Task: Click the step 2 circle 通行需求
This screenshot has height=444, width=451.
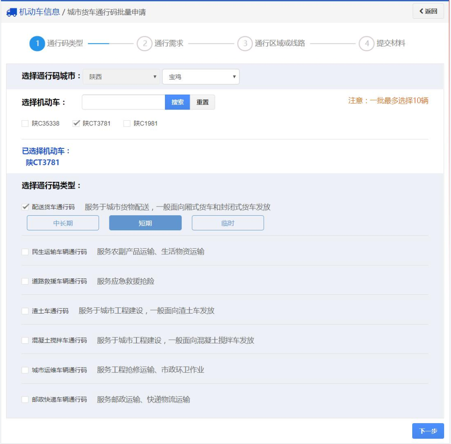Action: click(144, 43)
